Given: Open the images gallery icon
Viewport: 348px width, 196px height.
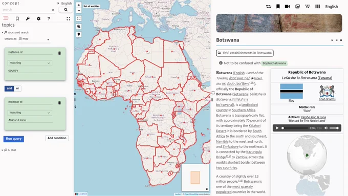Looking at the screenshot, I should 297,7.
